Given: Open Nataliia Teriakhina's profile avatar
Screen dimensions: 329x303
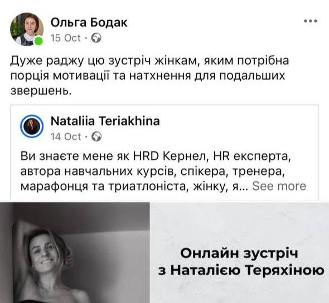Looking at the screenshot, I should 32,126.
